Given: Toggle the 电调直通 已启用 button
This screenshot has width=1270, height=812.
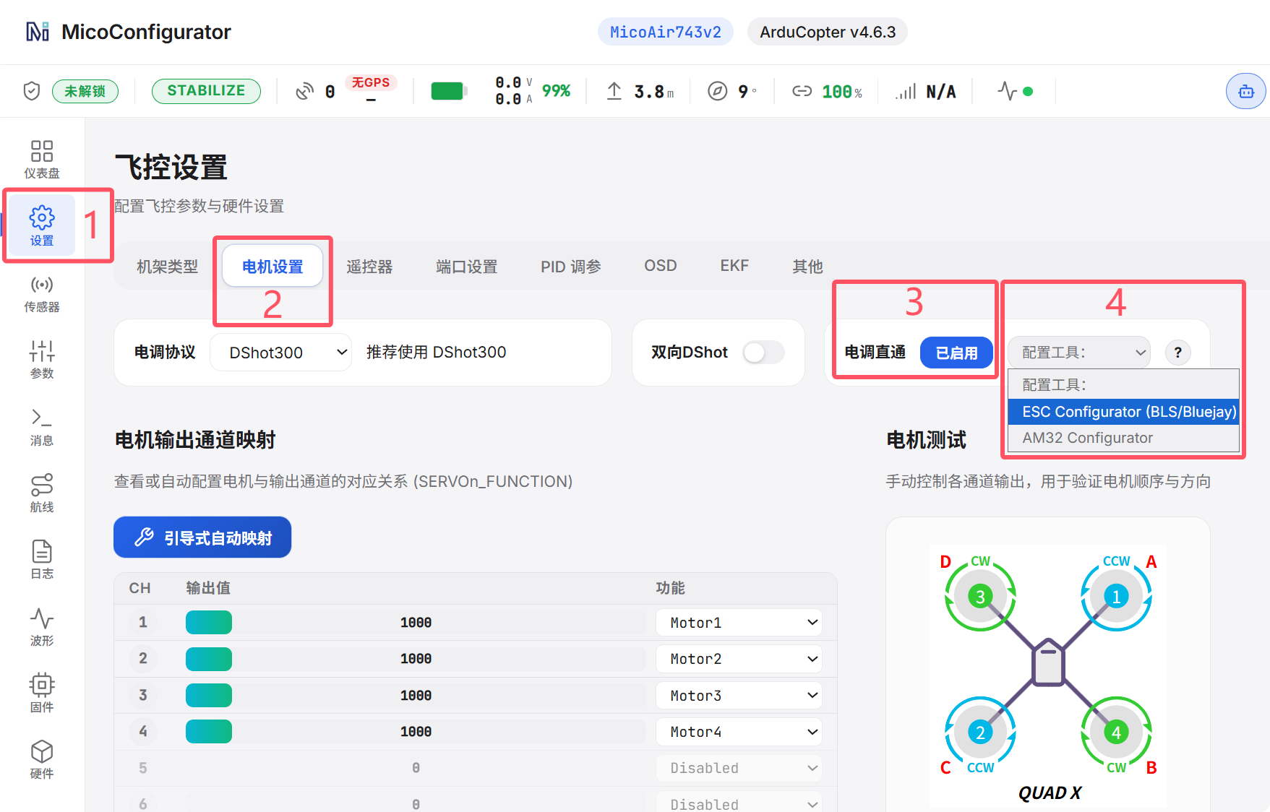Looking at the screenshot, I should tap(956, 353).
